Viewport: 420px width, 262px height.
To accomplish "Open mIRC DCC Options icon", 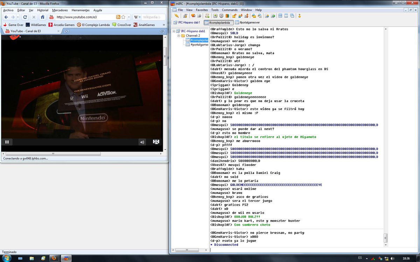I will pyautogui.click(x=246, y=16).
